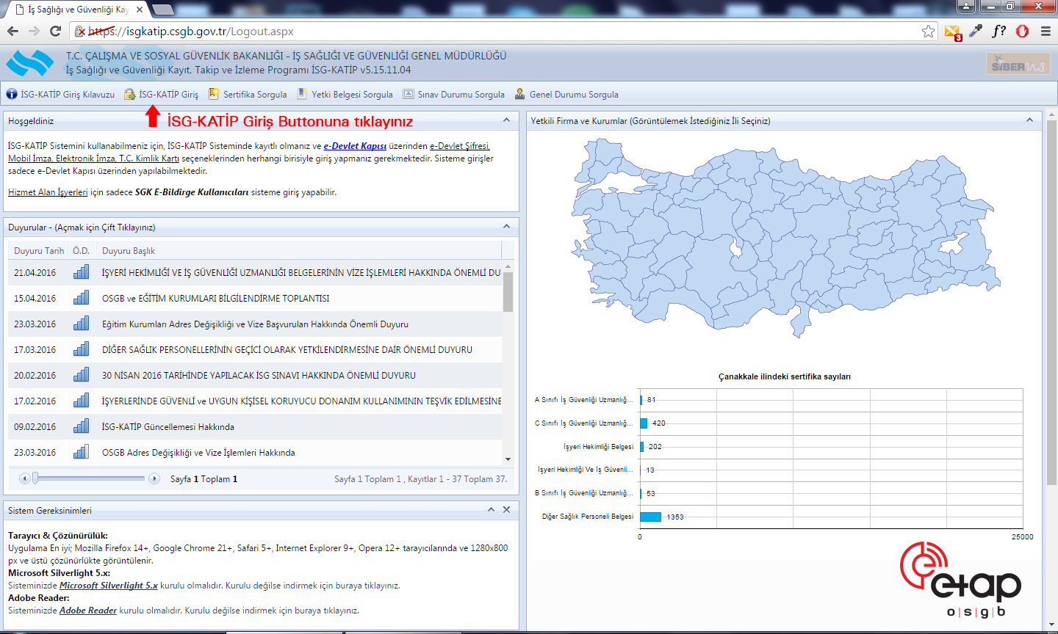Click the color picker eyedropper extension
1058x634 pixels.
(x=976, y=31)
